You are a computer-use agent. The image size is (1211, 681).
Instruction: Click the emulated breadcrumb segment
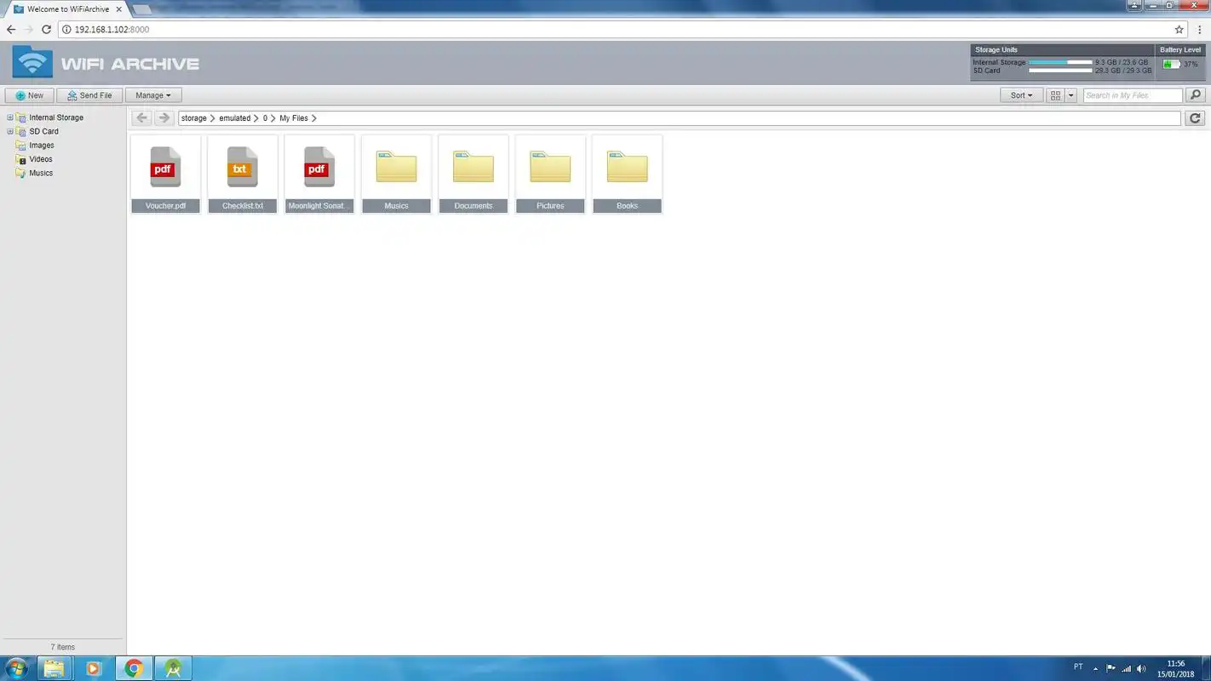click(x=234, y=118)
